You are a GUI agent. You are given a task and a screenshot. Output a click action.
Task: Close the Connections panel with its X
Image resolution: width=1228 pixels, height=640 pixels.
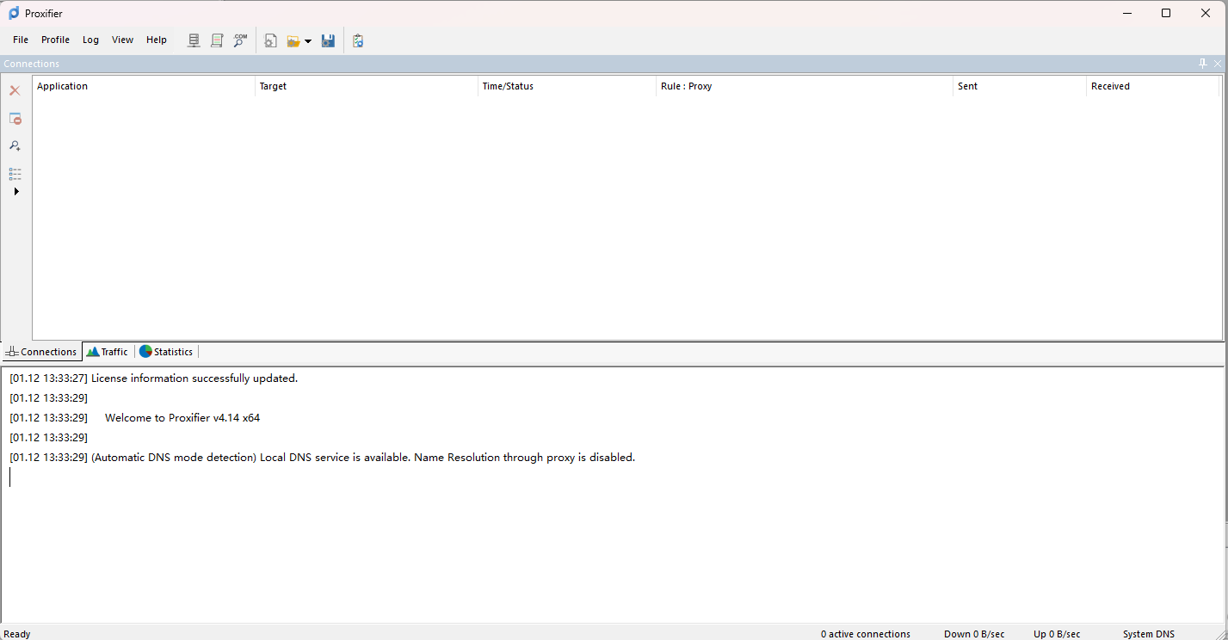(x=1218, y=64)
